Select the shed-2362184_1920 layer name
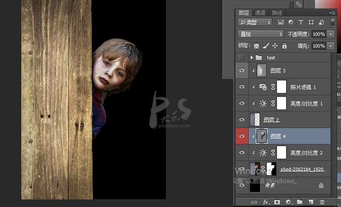The height and width of the screenshot is (207, 341). pyautogui.click(x=302, y=169)
